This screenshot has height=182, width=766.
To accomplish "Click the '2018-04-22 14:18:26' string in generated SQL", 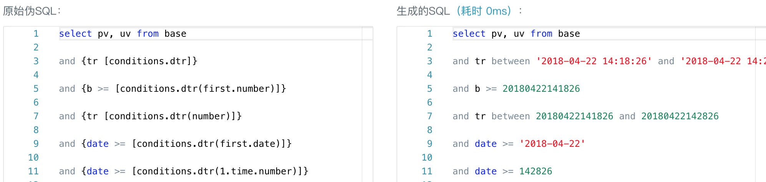I will click(x=594, y=61).
